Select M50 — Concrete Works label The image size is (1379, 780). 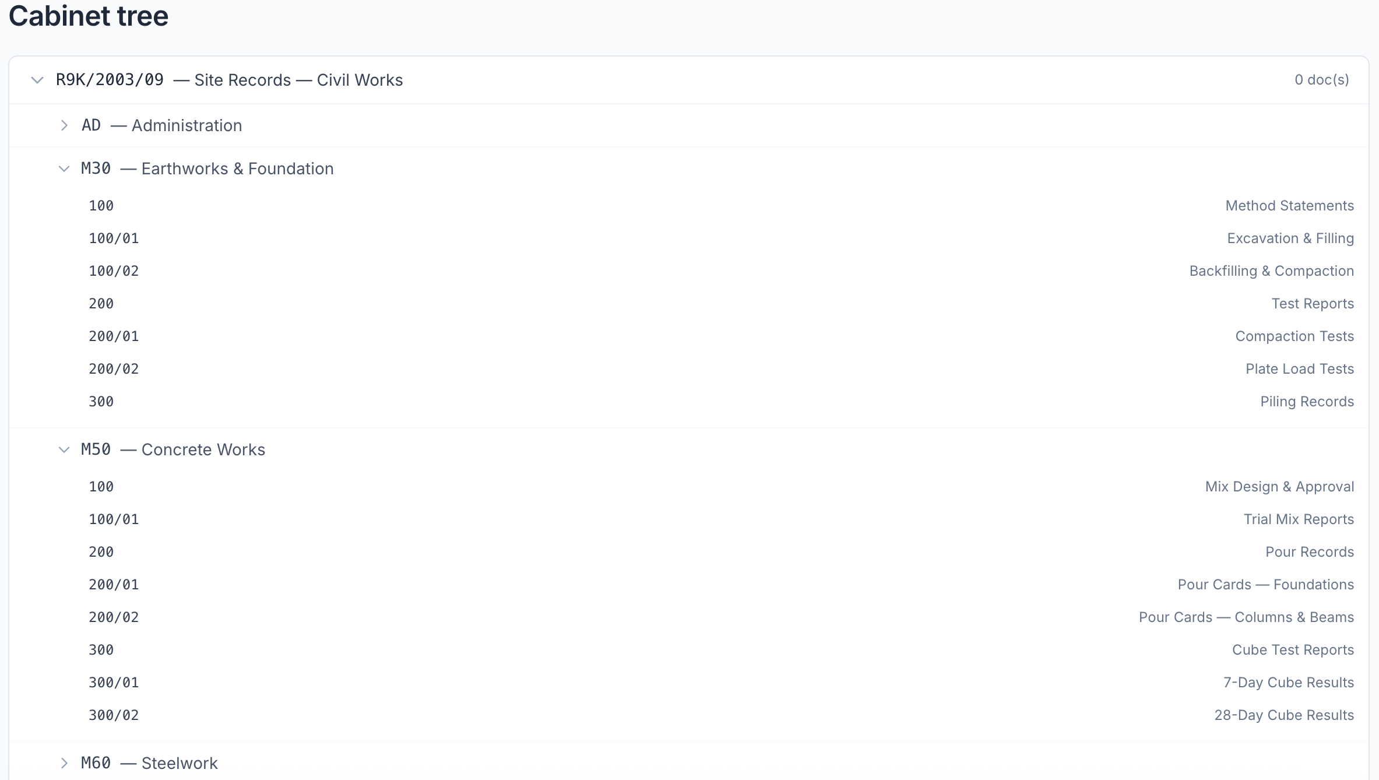[x=173, y=450]
